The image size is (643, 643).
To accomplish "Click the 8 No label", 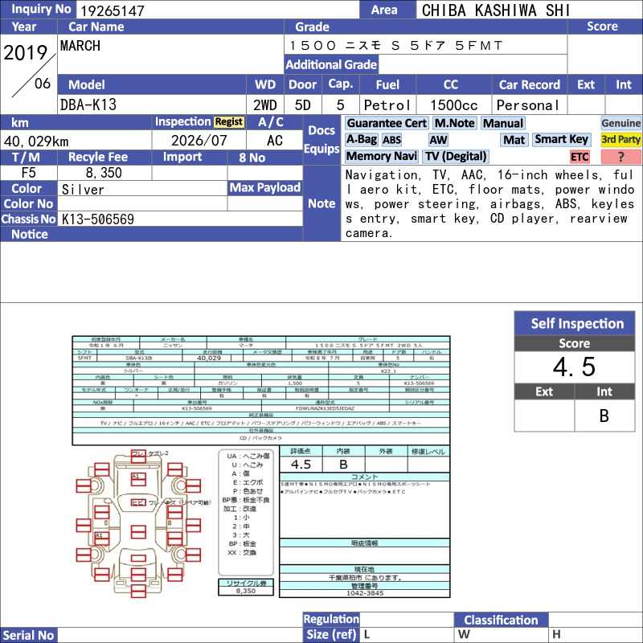I will click(x=252, y=158).
